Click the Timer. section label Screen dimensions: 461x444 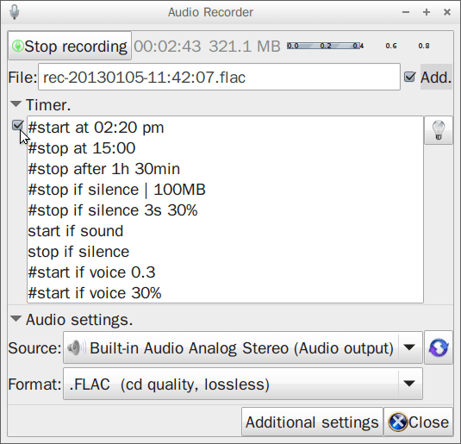pyautogui.click(x=48, y=105)
